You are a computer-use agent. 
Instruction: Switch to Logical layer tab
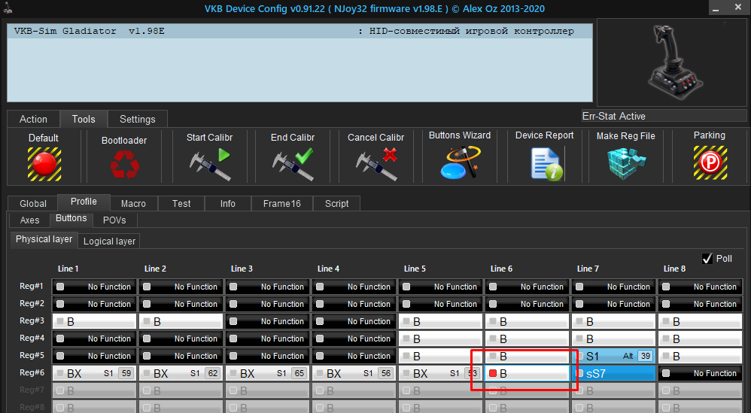click(109, 241)
